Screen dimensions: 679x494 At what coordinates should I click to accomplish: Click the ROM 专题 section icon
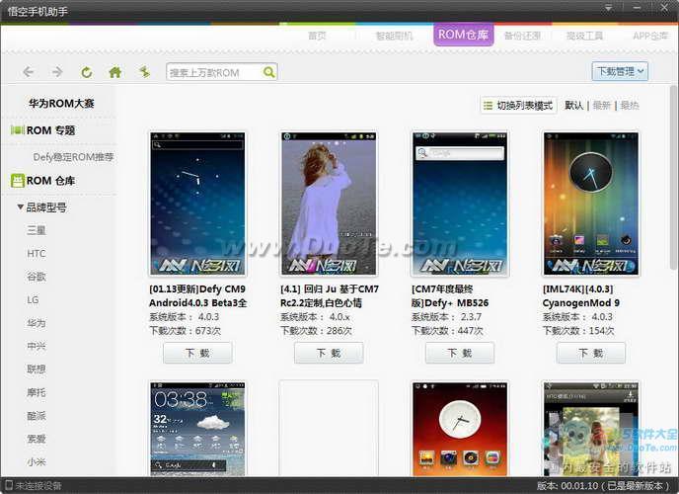(x=18, y=130)
